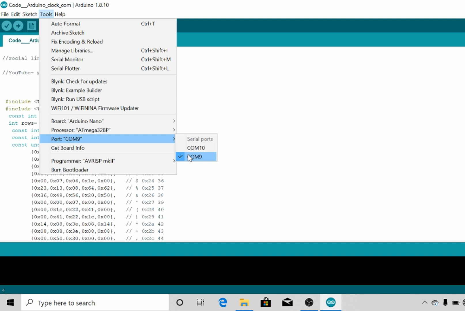Click Get Board Info

(x=68, y=148)
